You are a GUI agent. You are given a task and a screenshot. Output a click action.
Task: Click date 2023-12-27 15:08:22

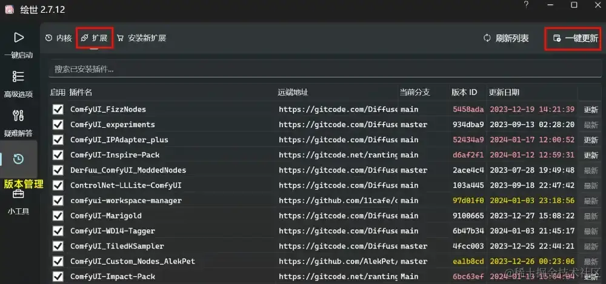532,216
